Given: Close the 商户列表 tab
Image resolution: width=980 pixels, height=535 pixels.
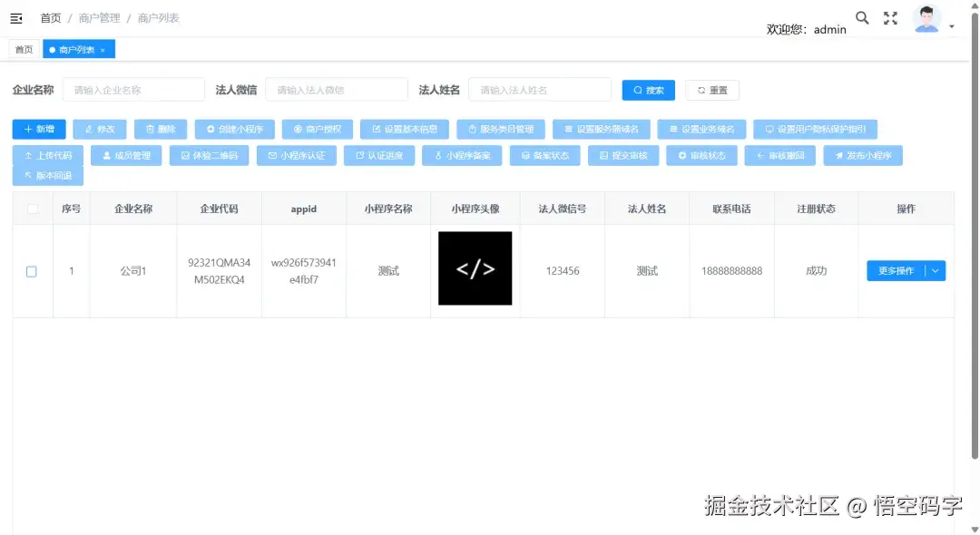Looking at the screenshot, I should coord(102,49).
